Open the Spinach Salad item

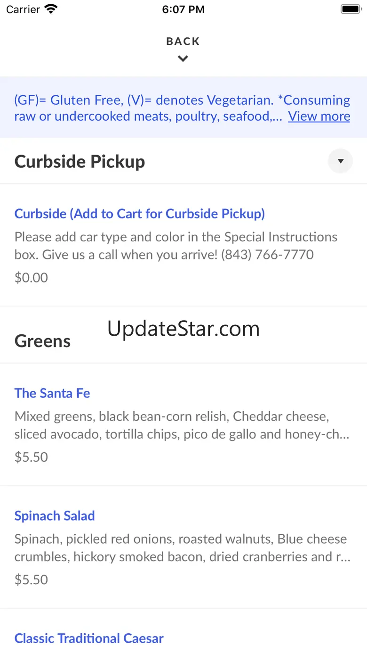coord(55,516)
